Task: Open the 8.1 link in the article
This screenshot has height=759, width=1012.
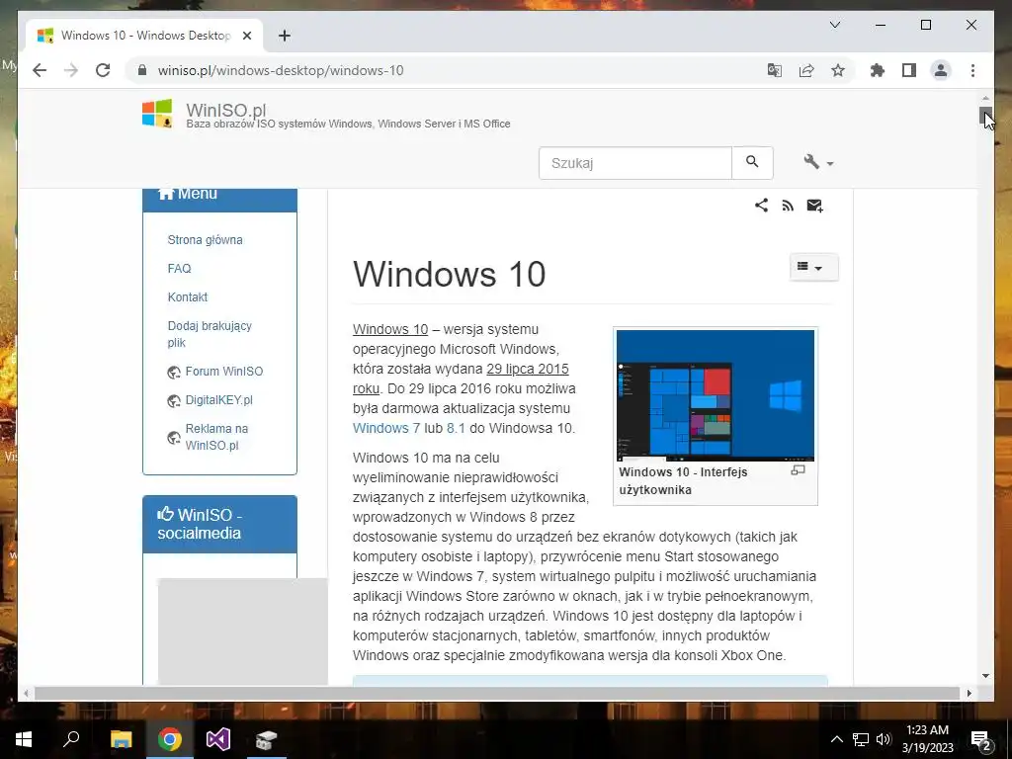Action: click(x=456, y=428)
